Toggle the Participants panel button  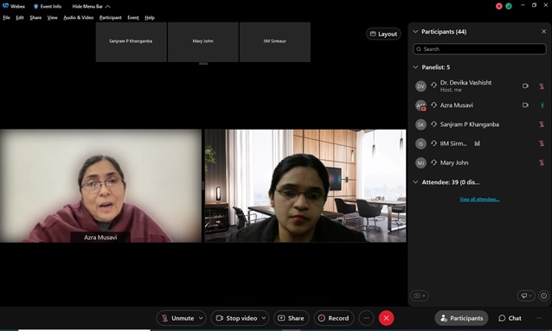tap(461, 318)
